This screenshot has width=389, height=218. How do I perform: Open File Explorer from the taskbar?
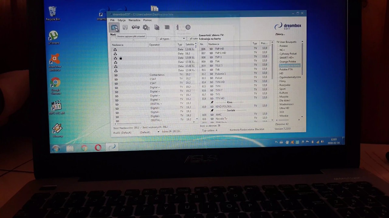click(70, 148)
